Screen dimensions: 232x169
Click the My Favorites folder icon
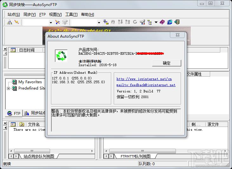(14, 82)
